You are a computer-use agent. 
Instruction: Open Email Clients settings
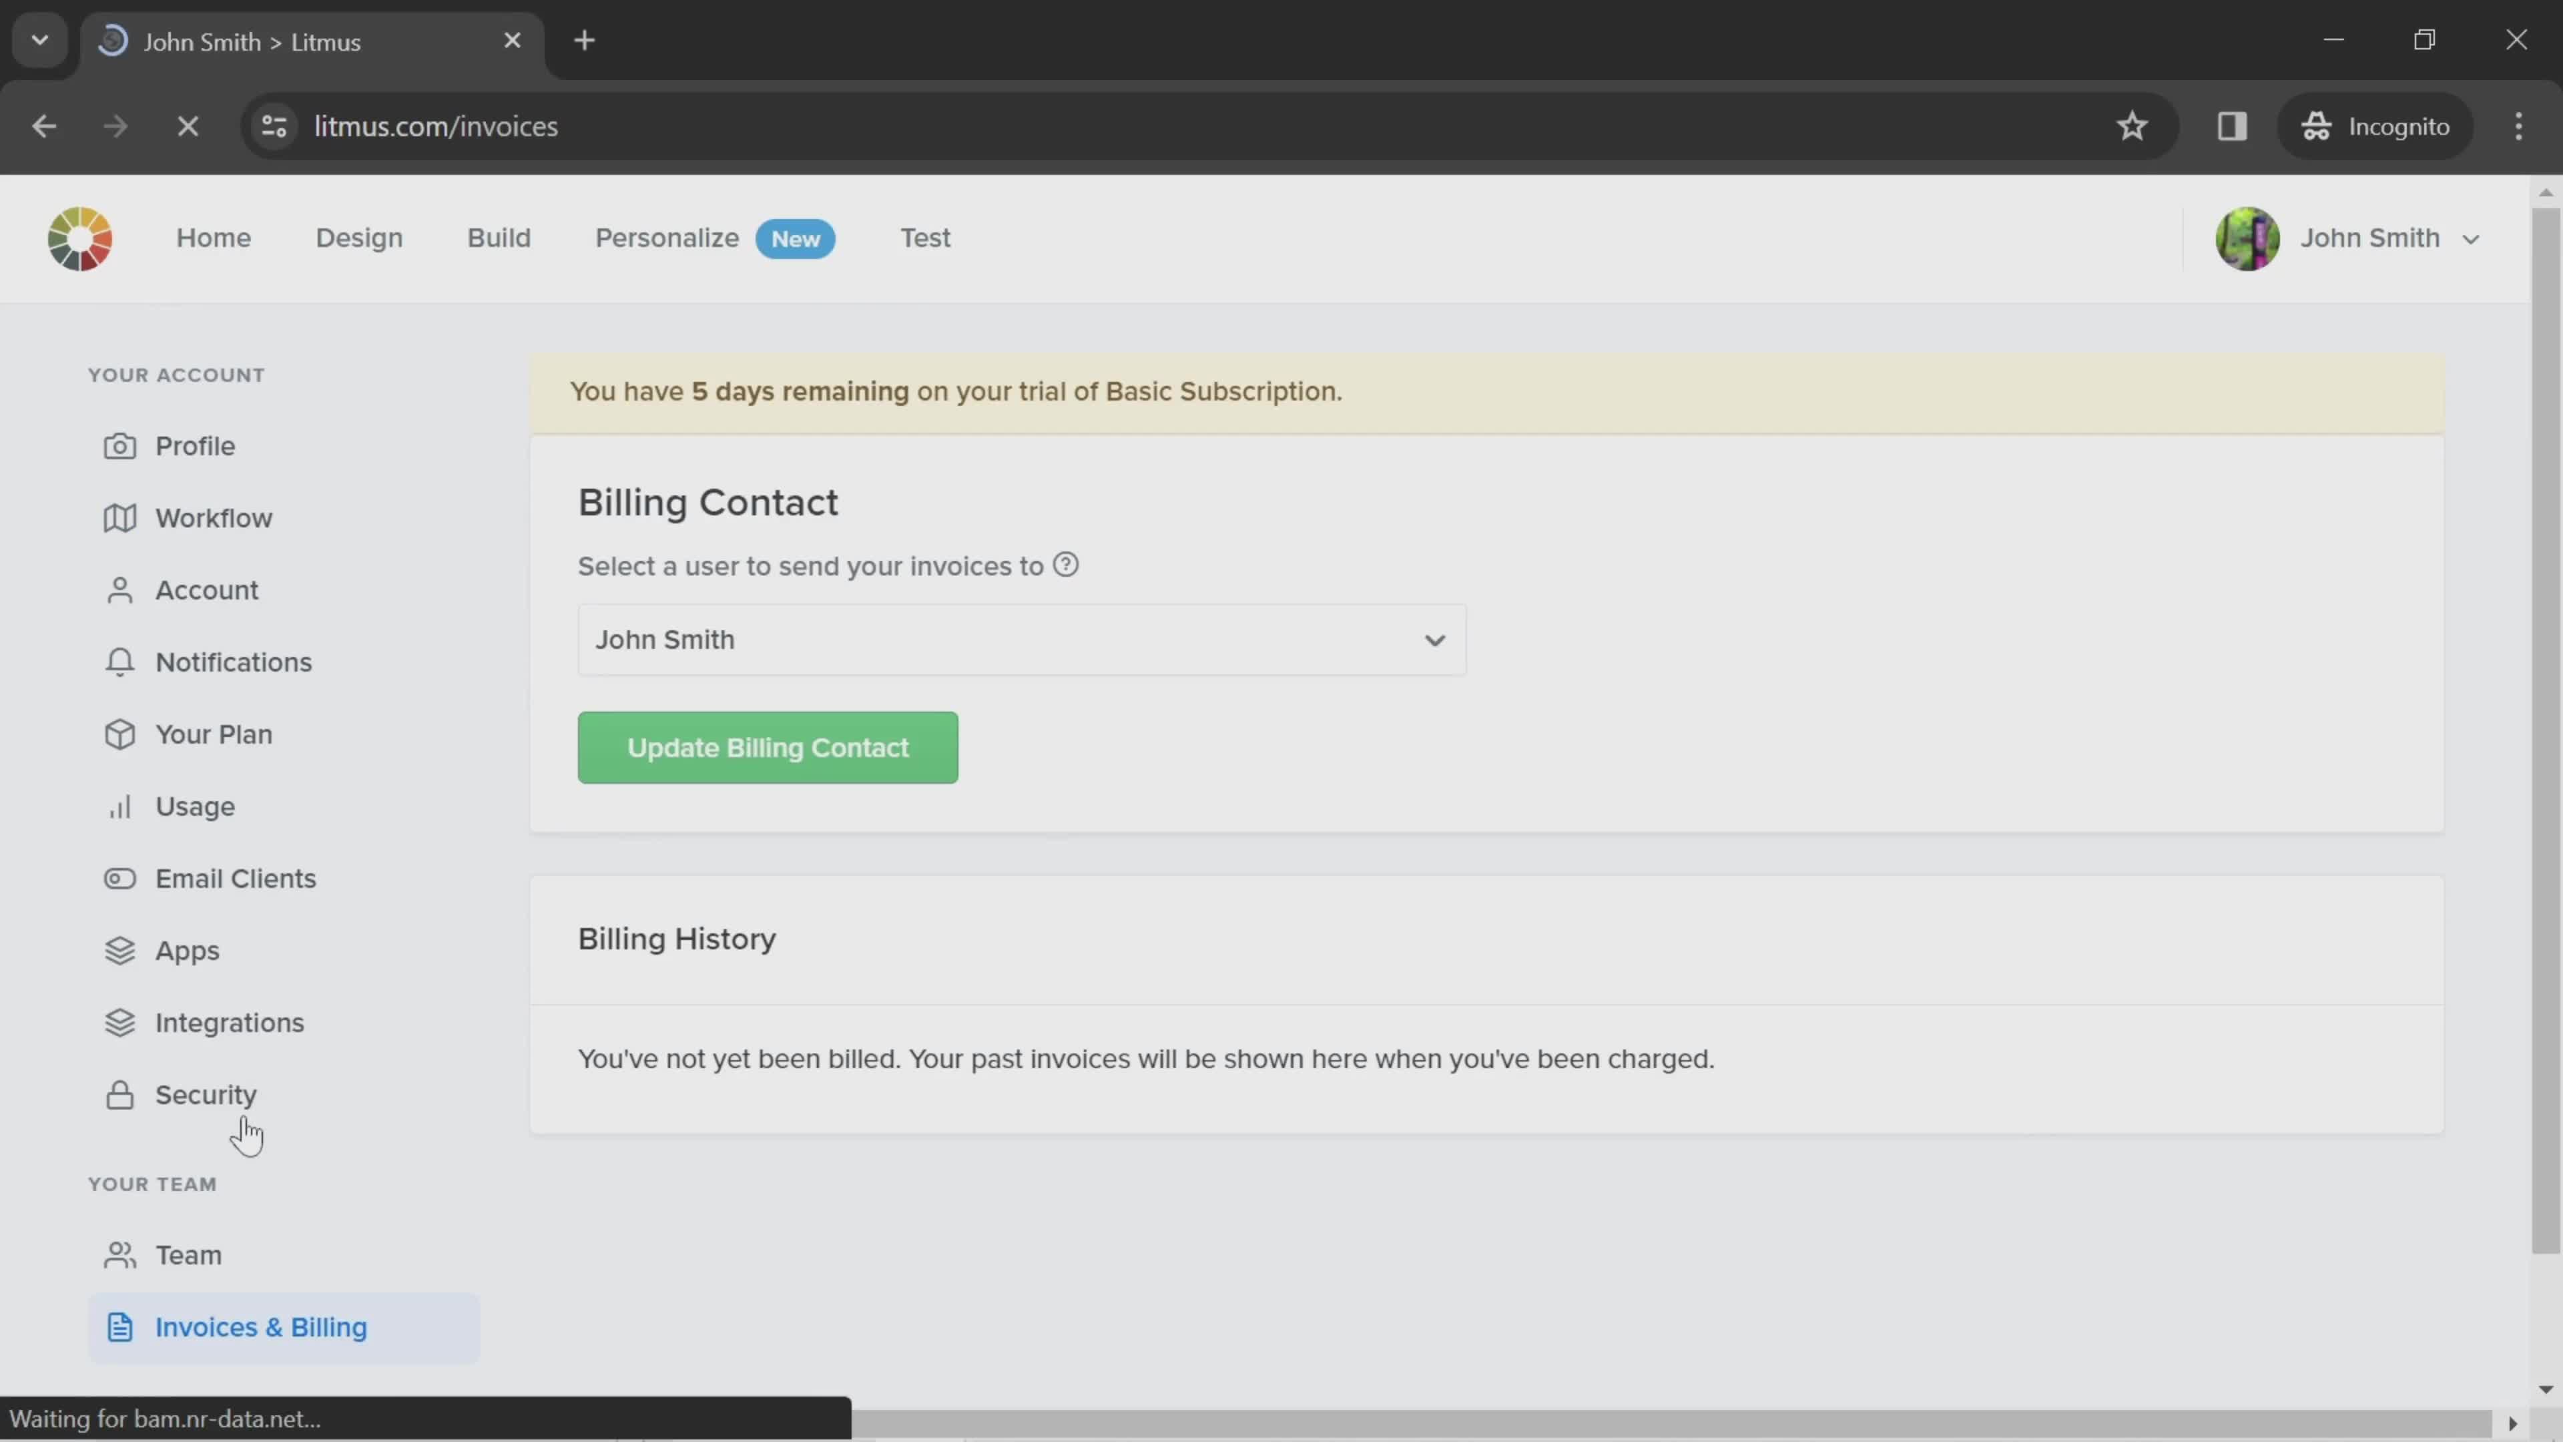(x=236, y=877)
